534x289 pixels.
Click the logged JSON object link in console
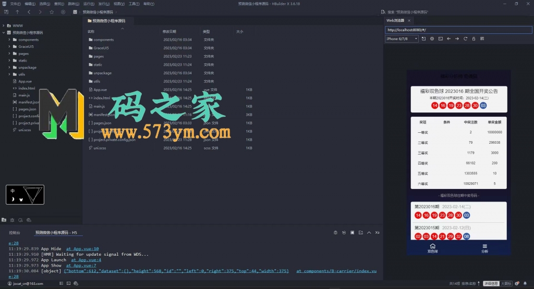tap(176, 271)
